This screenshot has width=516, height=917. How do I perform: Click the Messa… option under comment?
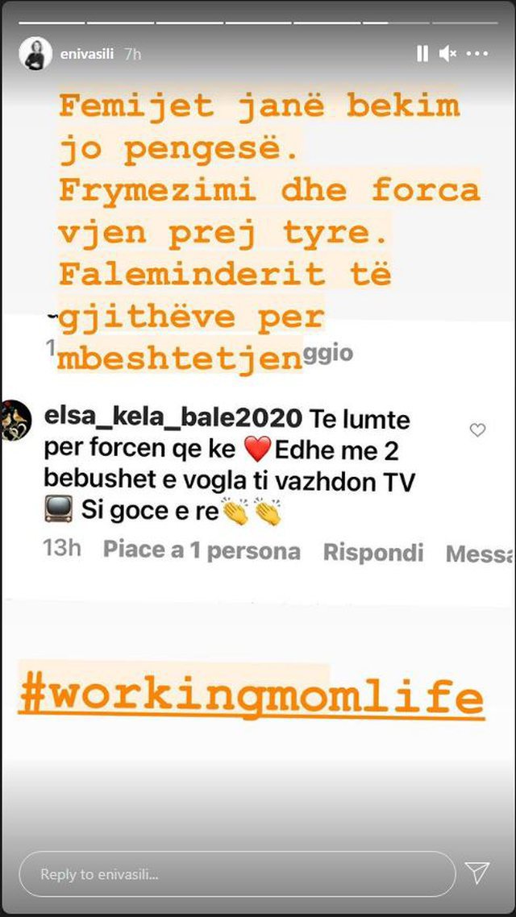480,554
